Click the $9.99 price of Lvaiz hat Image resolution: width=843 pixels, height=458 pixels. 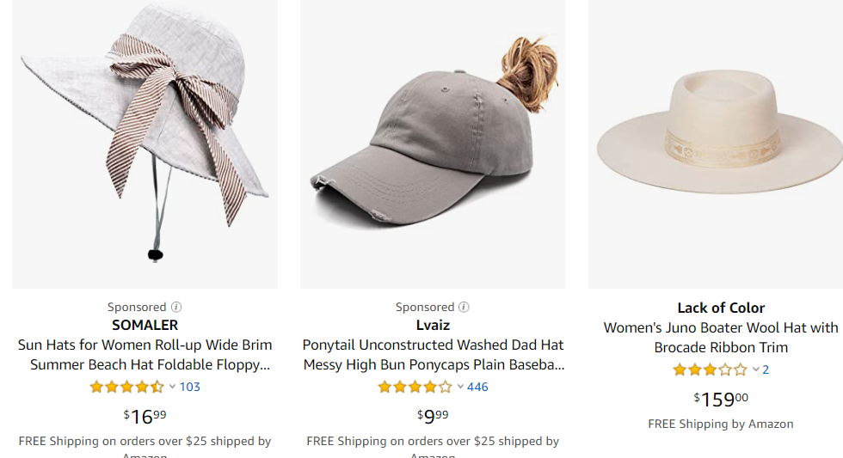433,416
